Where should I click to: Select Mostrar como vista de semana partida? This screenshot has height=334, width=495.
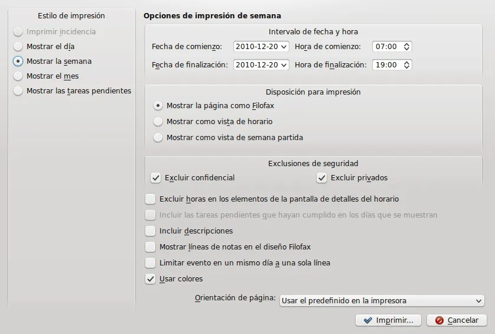[158, 138]
